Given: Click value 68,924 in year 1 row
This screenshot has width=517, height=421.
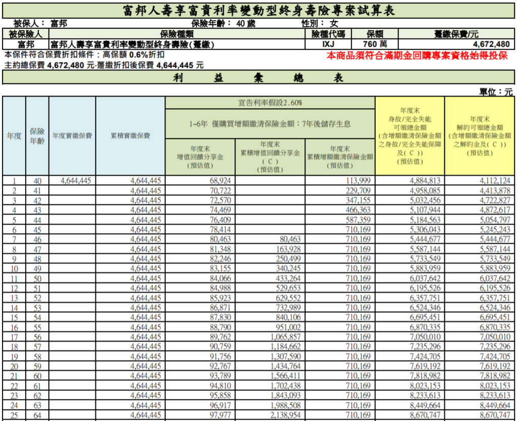Looking at the screenshot, I should click(220, 181).
